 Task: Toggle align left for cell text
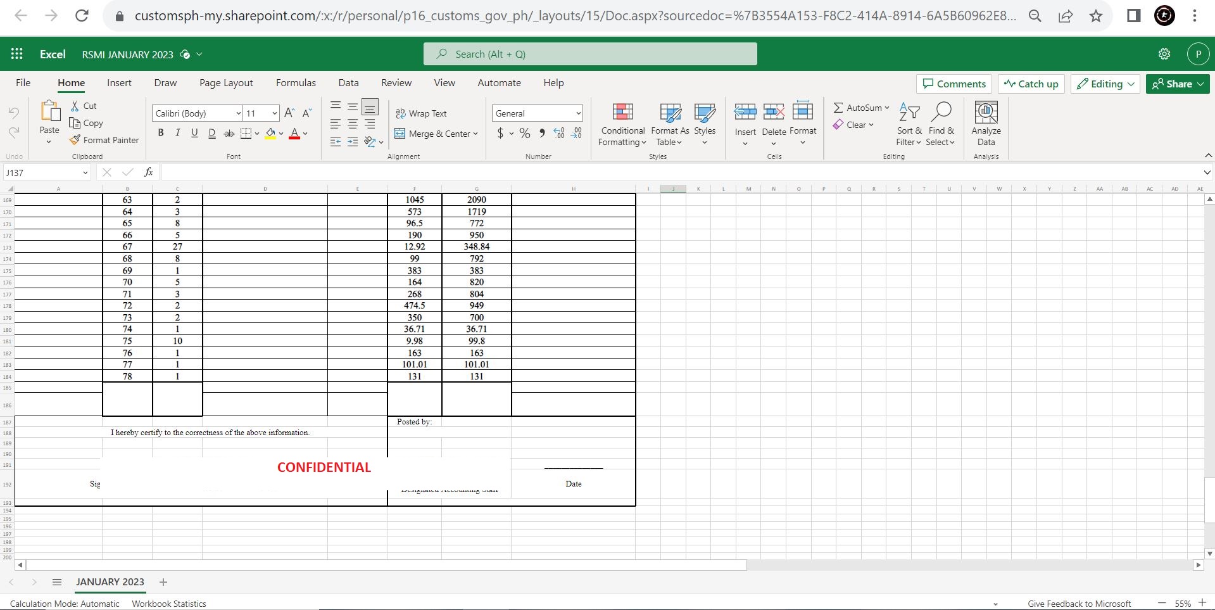click(336, 124)
